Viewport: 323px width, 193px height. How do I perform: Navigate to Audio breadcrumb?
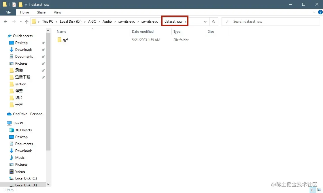tap(107, 22)
